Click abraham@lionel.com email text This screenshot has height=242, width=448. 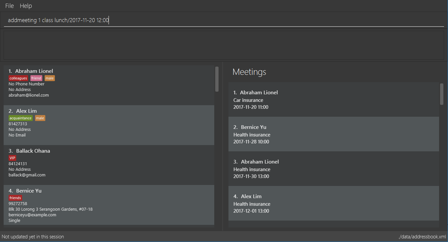29,95
